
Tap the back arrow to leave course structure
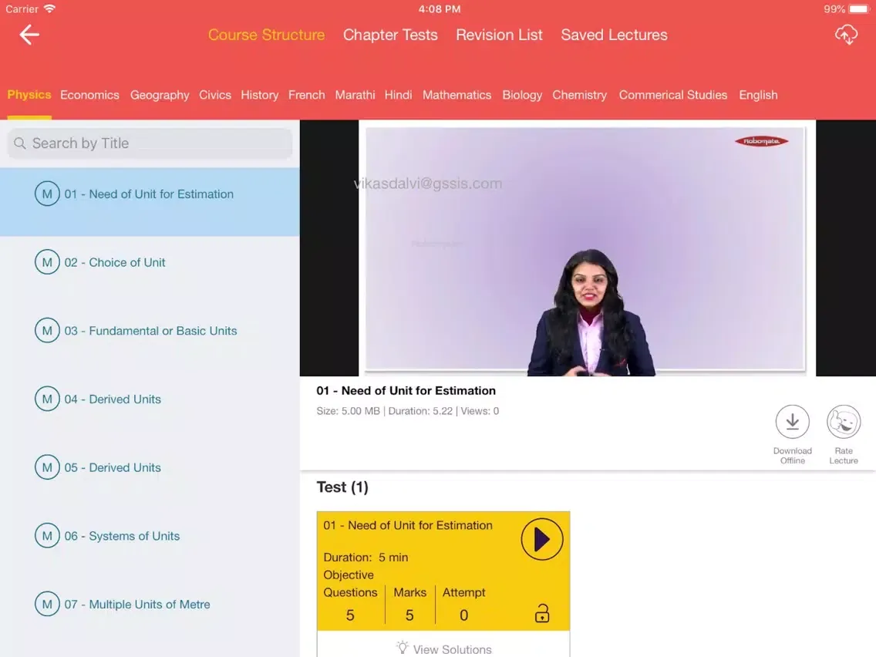[29, 35]
